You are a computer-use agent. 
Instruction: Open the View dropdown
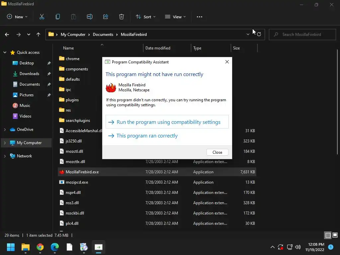tap(175, 17)
